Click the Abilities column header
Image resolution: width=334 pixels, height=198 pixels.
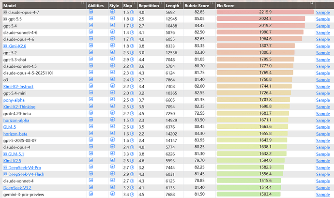tap(98, 5)
